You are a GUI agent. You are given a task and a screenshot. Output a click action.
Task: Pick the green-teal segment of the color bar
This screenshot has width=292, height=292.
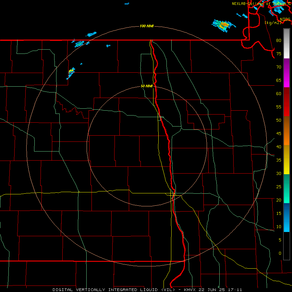pyautogui.click(x=286, y=189)
